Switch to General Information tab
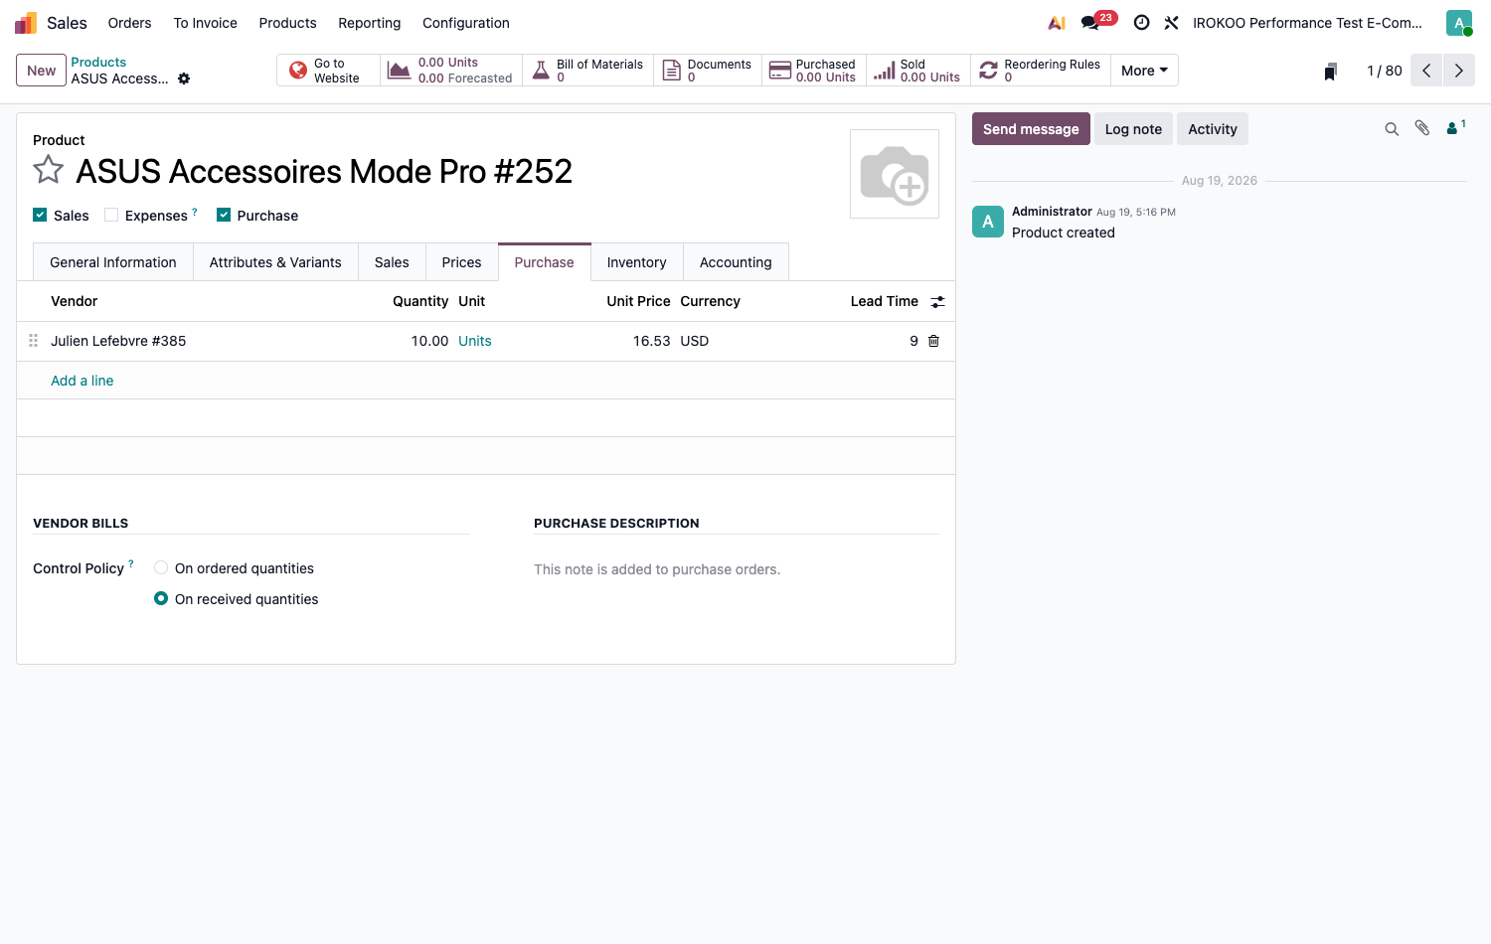 (113, 262)
